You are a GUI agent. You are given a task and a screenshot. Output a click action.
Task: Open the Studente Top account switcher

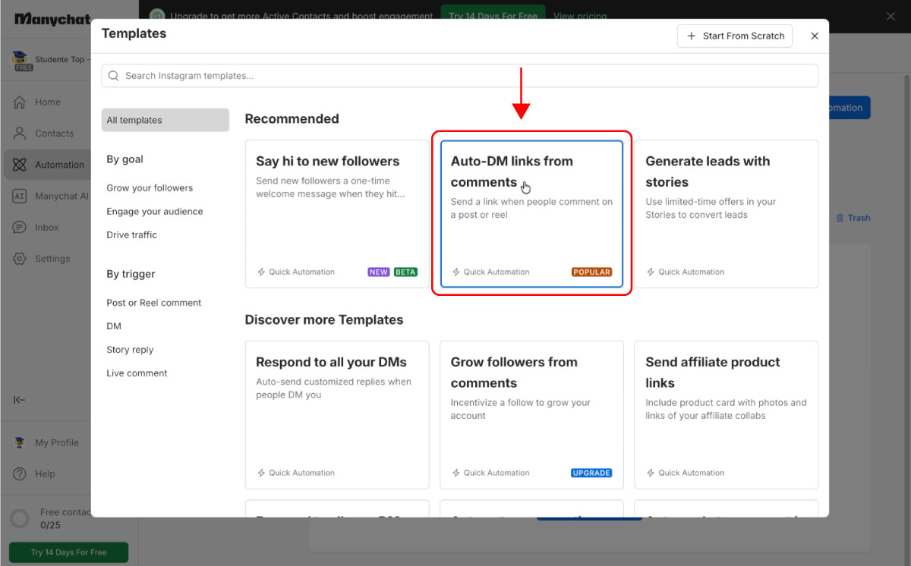[51, 60]
